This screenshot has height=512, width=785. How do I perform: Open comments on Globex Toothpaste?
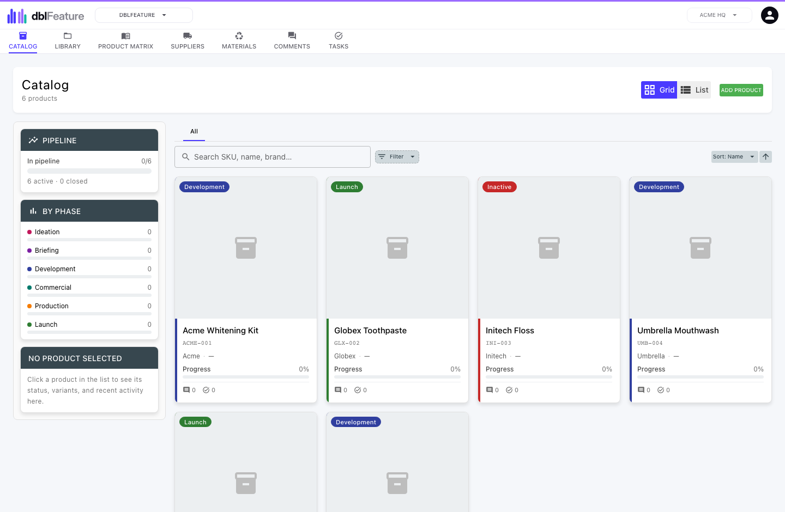pos(341,390)
